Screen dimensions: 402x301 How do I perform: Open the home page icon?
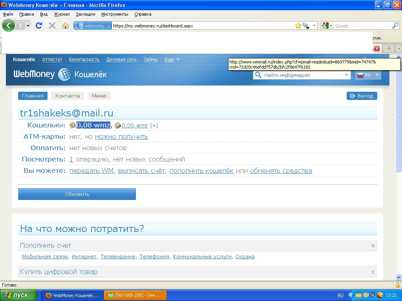pos(66,25)
